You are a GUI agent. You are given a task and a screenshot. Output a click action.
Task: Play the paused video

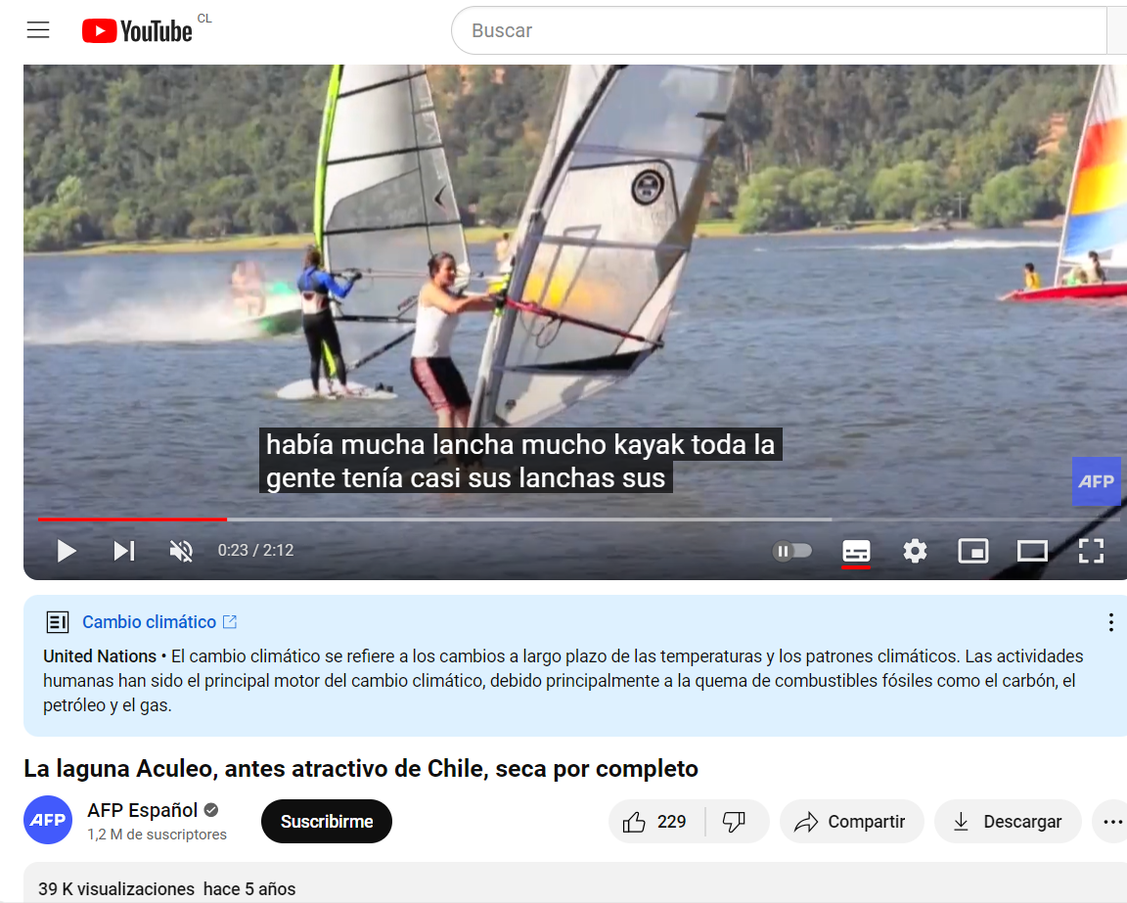tap(67, 551)
